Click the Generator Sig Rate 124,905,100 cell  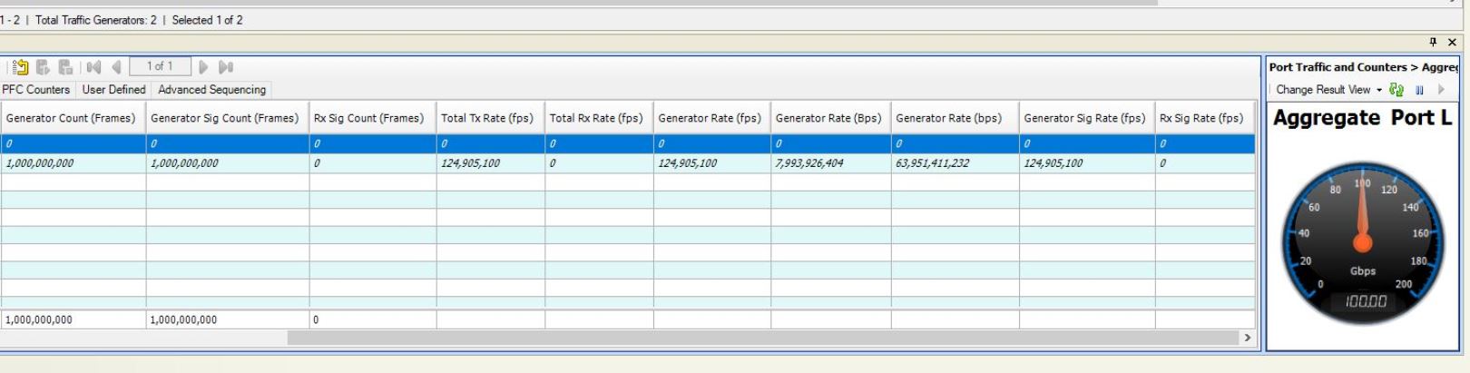(1087, 163)
